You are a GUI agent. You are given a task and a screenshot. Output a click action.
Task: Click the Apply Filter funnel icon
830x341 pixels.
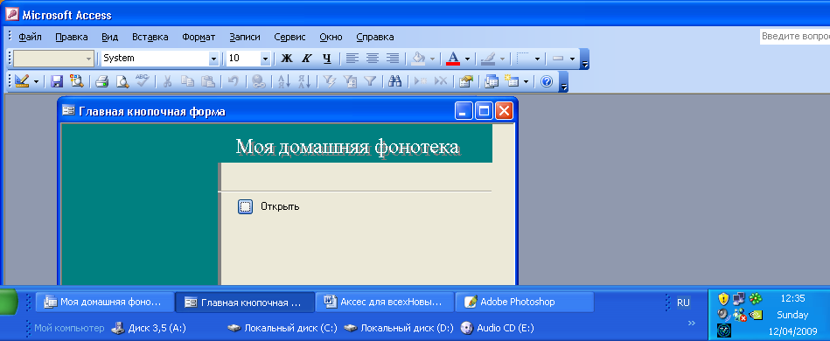click(370, 81)
